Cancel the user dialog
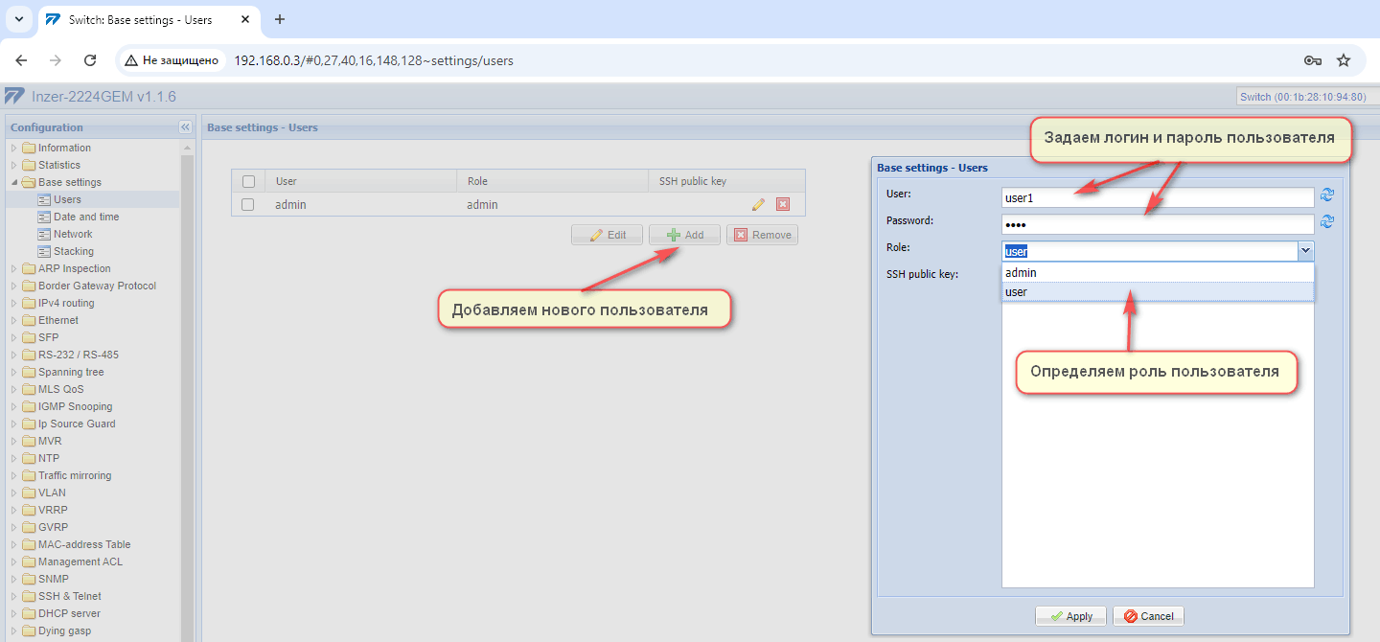The height and width of the screenshot is (642, 1380). point(1149,616)
